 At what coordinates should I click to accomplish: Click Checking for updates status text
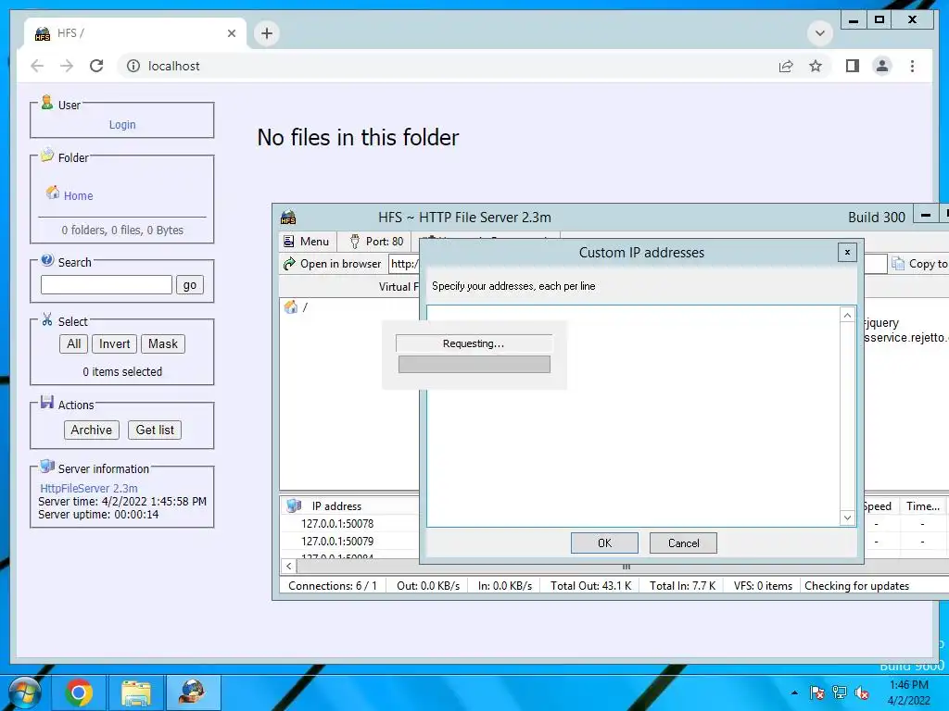pyautogui.click(x=856, y=586)
